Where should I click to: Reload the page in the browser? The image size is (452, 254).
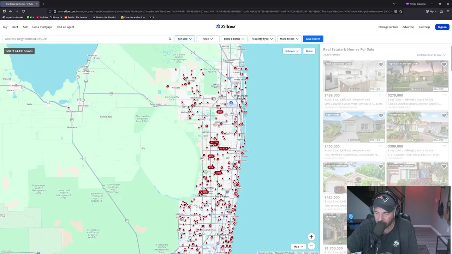coord(23,11)
